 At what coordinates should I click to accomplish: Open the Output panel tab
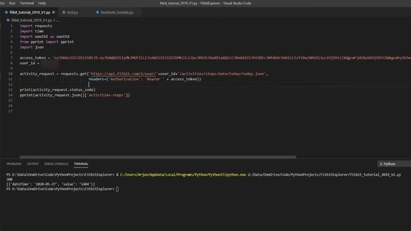tap(33, 164)
